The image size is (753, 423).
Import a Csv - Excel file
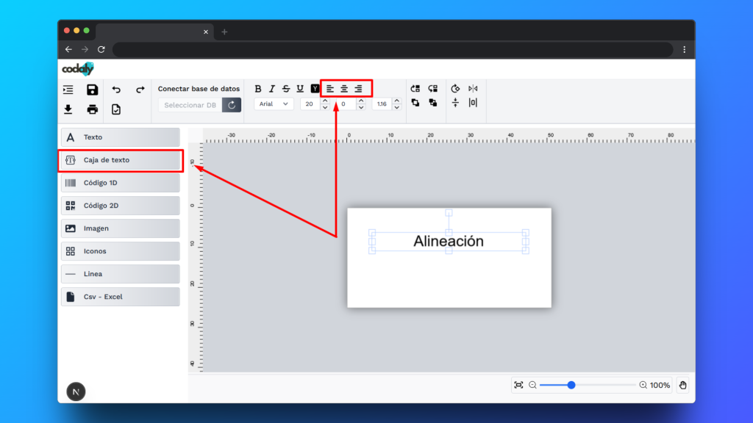coord(121,297)
